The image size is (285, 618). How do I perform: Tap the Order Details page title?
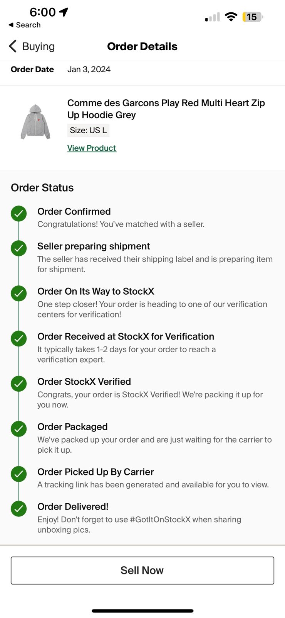pyautogui.click(x=142, y=46)
